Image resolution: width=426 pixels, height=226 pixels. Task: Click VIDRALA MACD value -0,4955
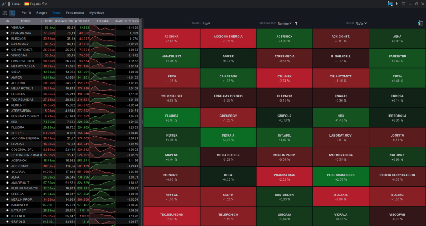click(133, 27)
